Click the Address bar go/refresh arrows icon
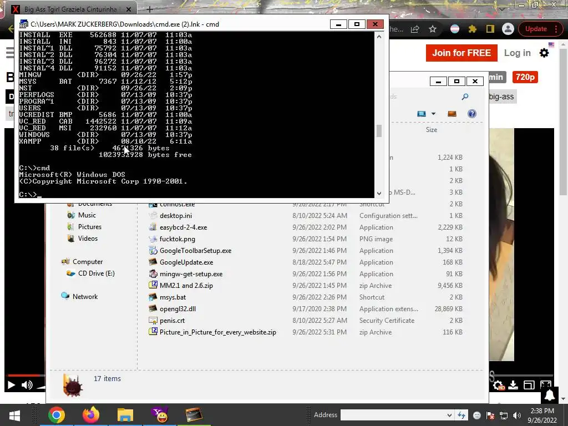The image size is (568, 426). [461, 415]
